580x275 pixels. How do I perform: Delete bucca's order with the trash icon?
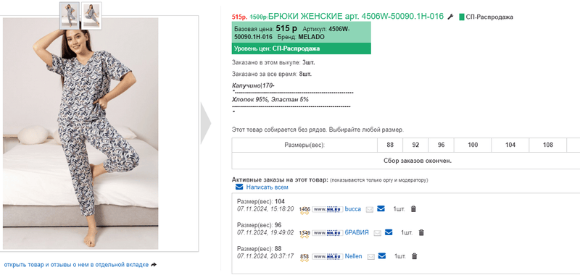tap(413, 209)
